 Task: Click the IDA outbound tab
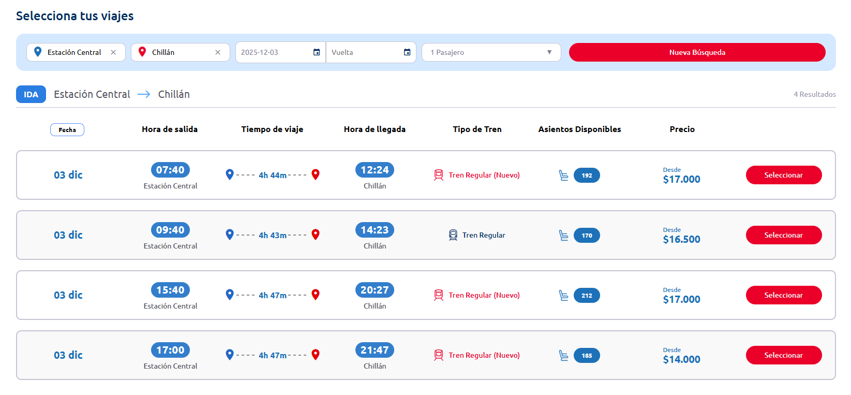tap(31, 94)
